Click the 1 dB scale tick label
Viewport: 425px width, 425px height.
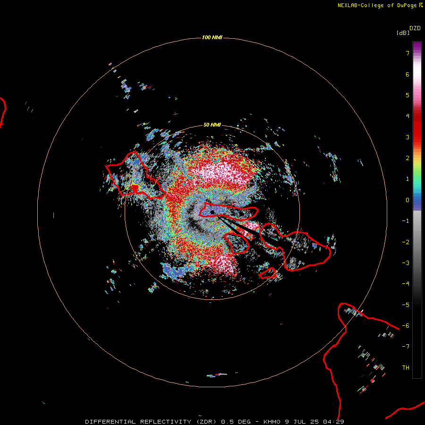[408, 179]
